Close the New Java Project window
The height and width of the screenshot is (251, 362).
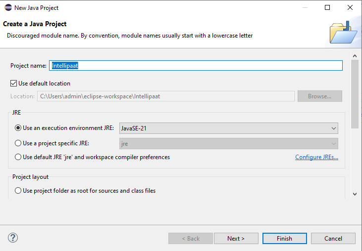[350, 7]
